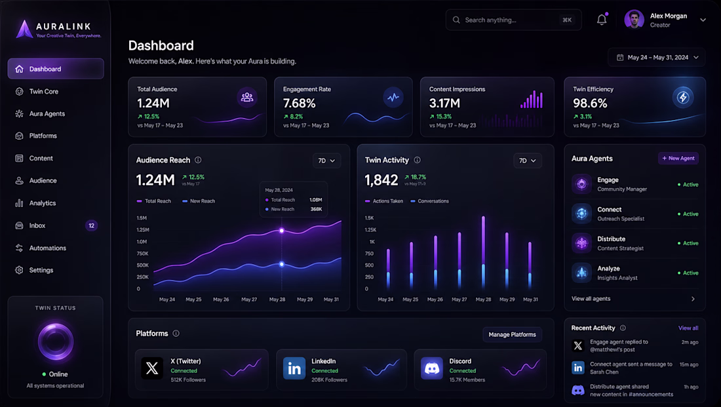721x407 pixels.
Task: Click LinkedIn 208K Followers text
Action: click(x=329, y=380)
